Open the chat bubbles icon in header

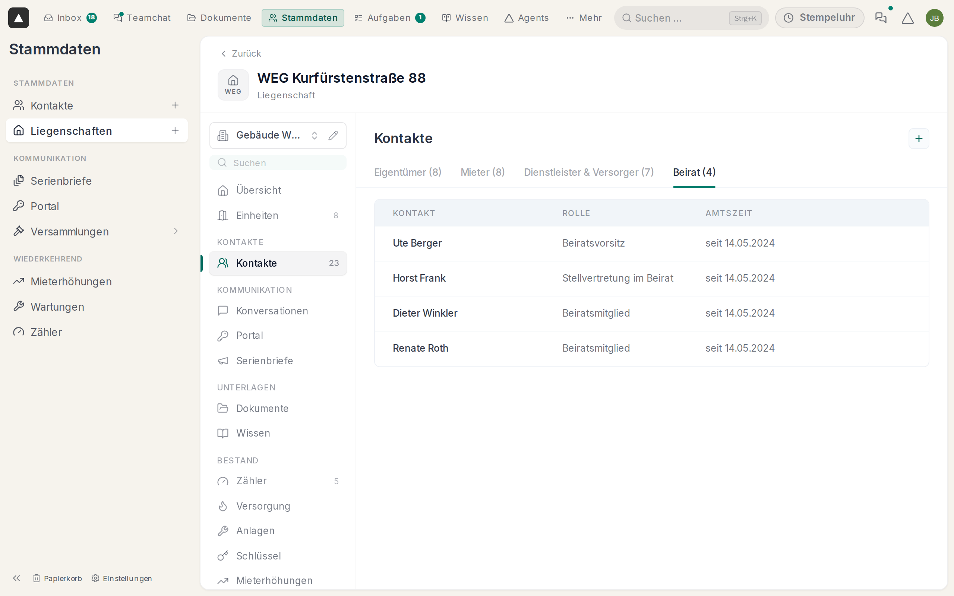click(881, 18)
